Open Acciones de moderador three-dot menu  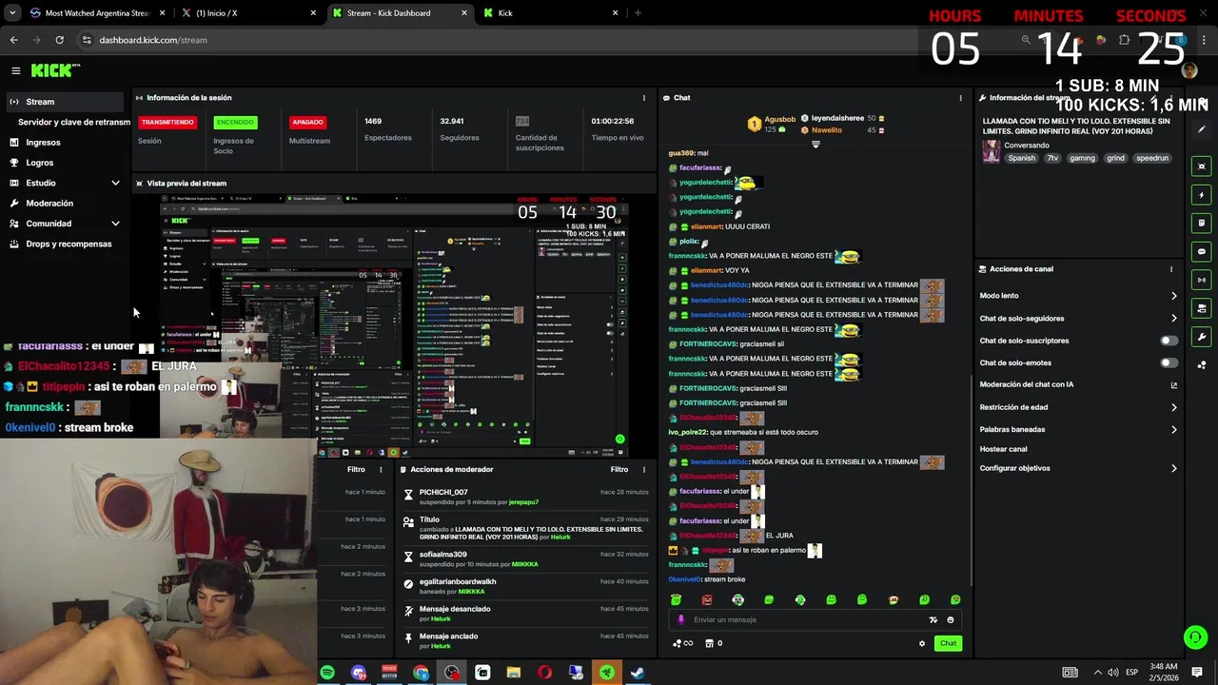point(643,469)
